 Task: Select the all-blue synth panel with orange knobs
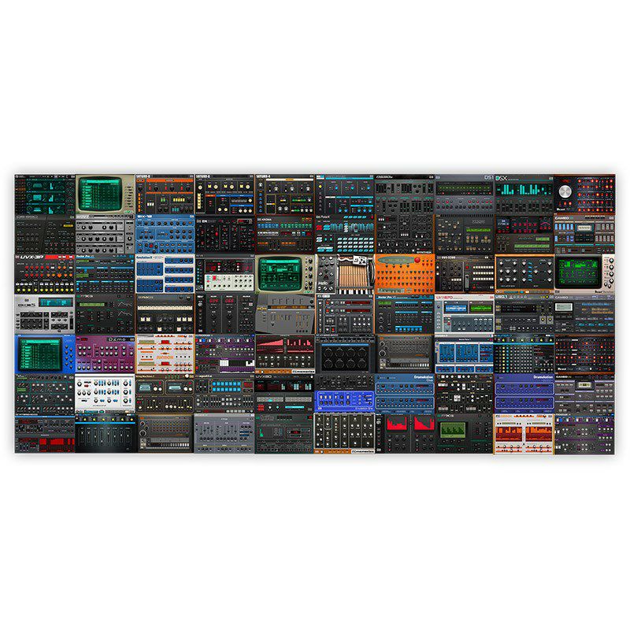165,234
